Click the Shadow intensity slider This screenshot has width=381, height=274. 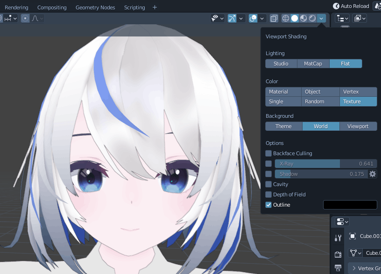tap(321, 174)
